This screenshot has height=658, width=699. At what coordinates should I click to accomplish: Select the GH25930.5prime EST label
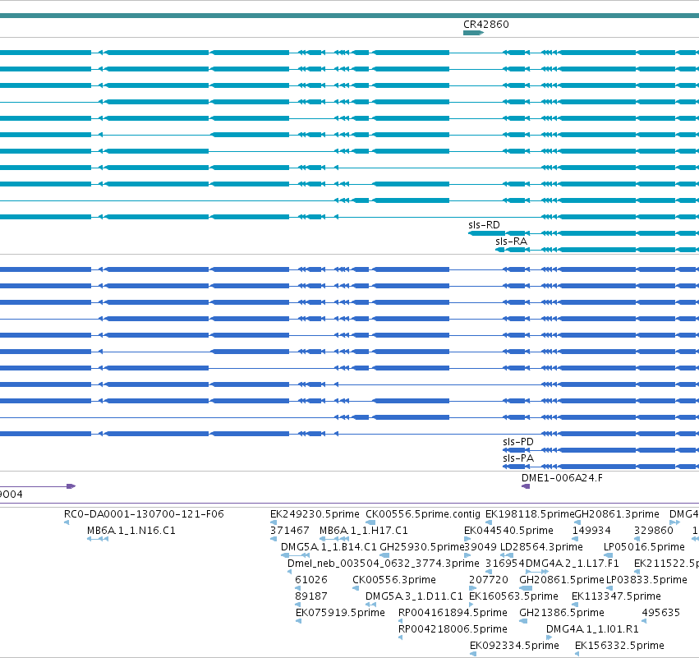[x=421, y=547]
